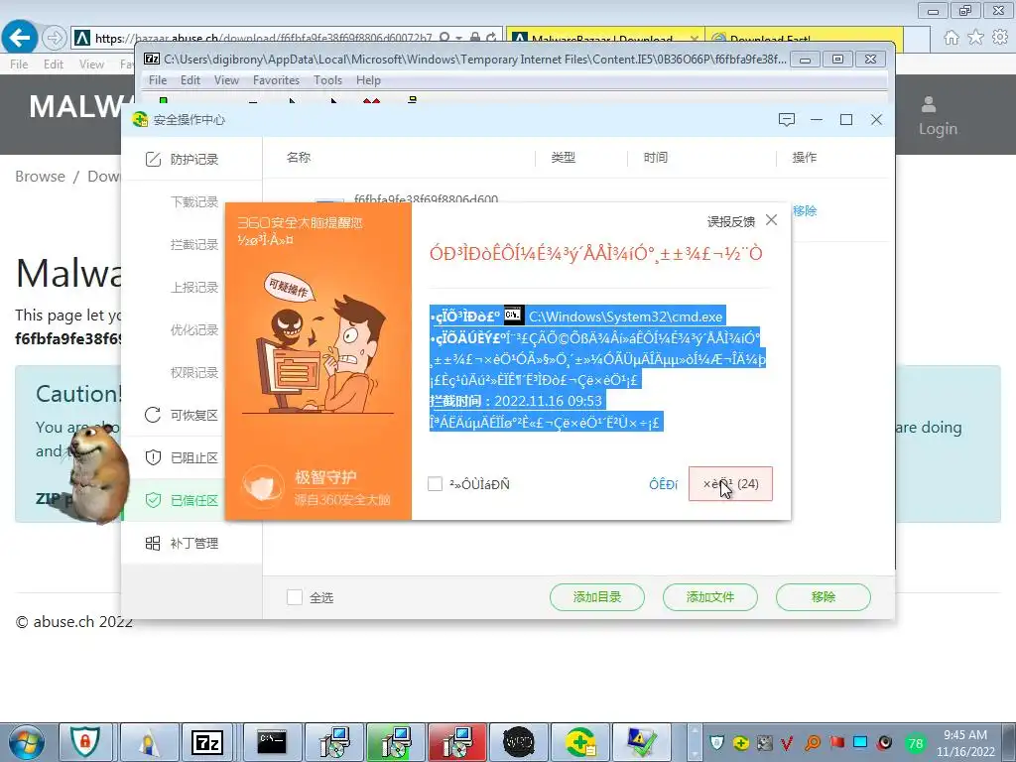Open Internet Explorer favorites star icon
Viewport: 1016px width, 762px height.
[x=975, y=38]
